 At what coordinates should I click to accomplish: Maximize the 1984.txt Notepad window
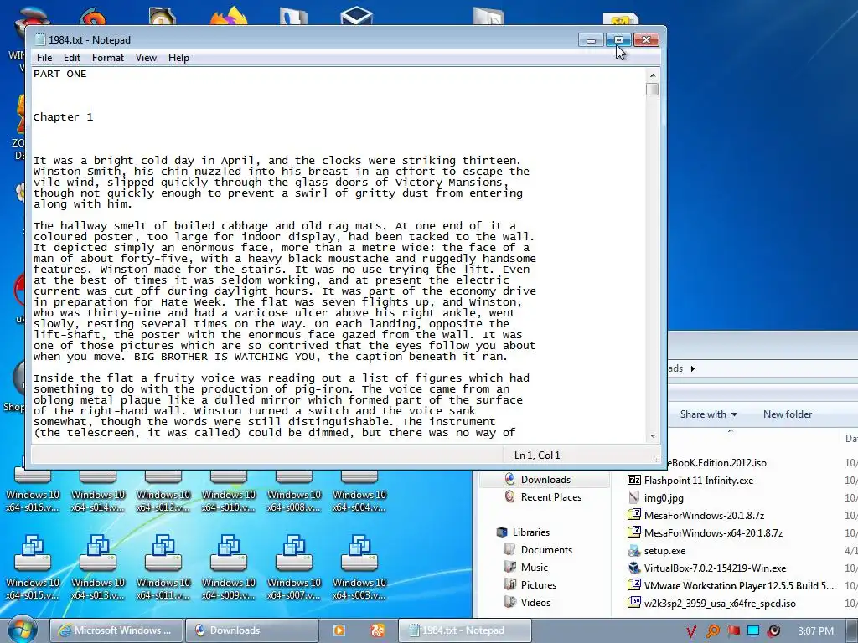pos(619,40)
